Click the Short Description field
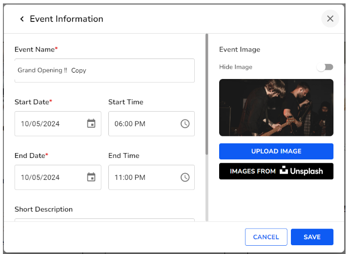 coord(104,220)
